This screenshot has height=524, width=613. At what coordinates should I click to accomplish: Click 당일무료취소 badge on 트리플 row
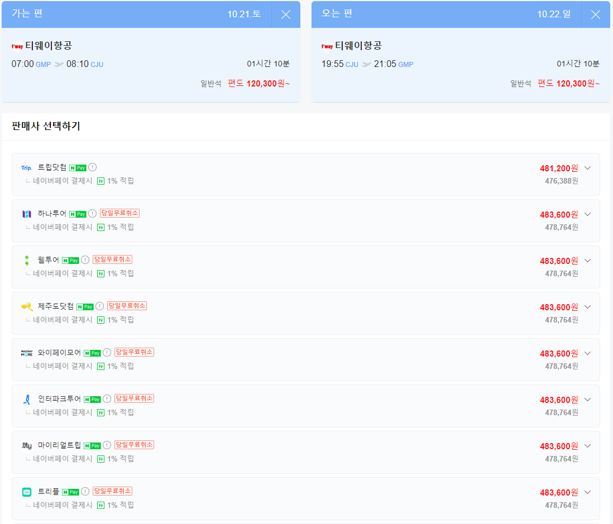coord(113,491)
